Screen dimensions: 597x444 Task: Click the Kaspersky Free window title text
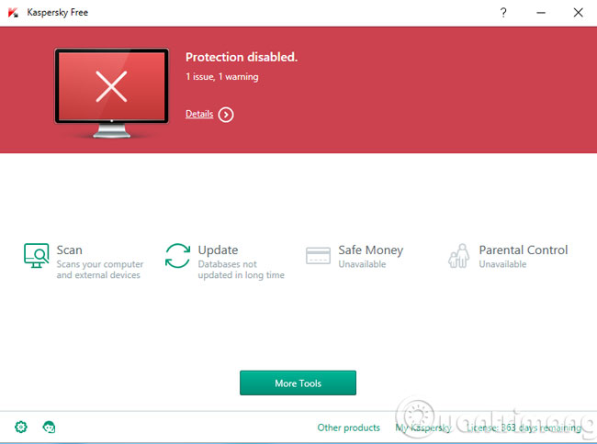pyautogui.click(x=58, y=13)
